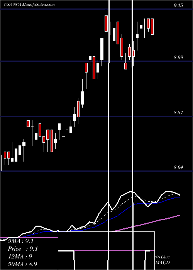This screenshot has height=270, width=193.
Task: Click the 50MA : 8.9 readout
Action: (23, 264)
